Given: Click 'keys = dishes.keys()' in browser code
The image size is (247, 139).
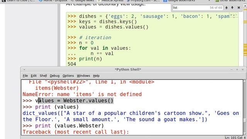Looking at the screenshot, I should (x=108, y=22).
